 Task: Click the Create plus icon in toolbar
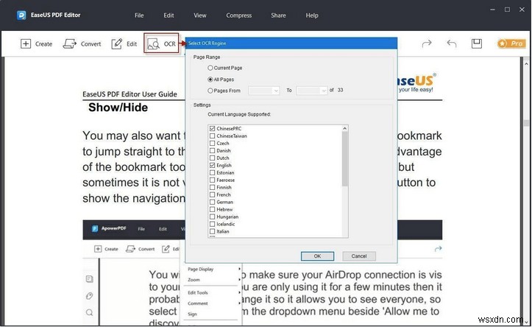pyautogui.click(x=26, y=43)
